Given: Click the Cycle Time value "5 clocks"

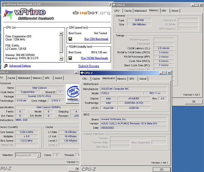Looking at the screenshot, I should tap(164, 61).
